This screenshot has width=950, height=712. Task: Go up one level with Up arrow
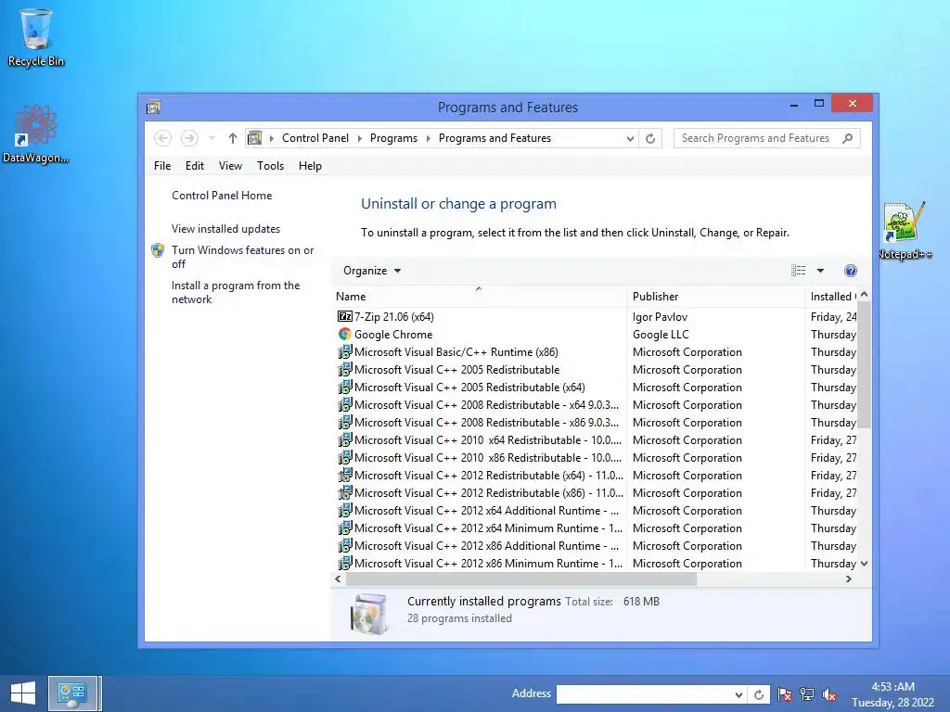233,138
